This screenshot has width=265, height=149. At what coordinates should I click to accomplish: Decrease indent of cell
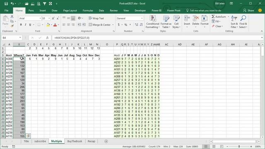(x=79, y=25)
